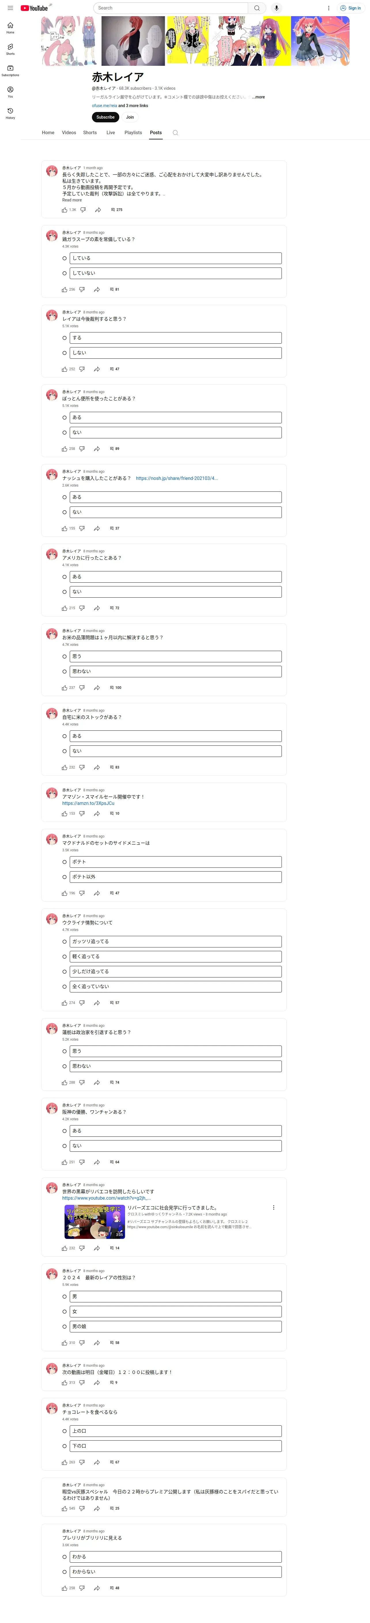370x1623 pixels.
Task: Choose 'ポテト以外' in McDonald's poll
Action: [64, 877]
